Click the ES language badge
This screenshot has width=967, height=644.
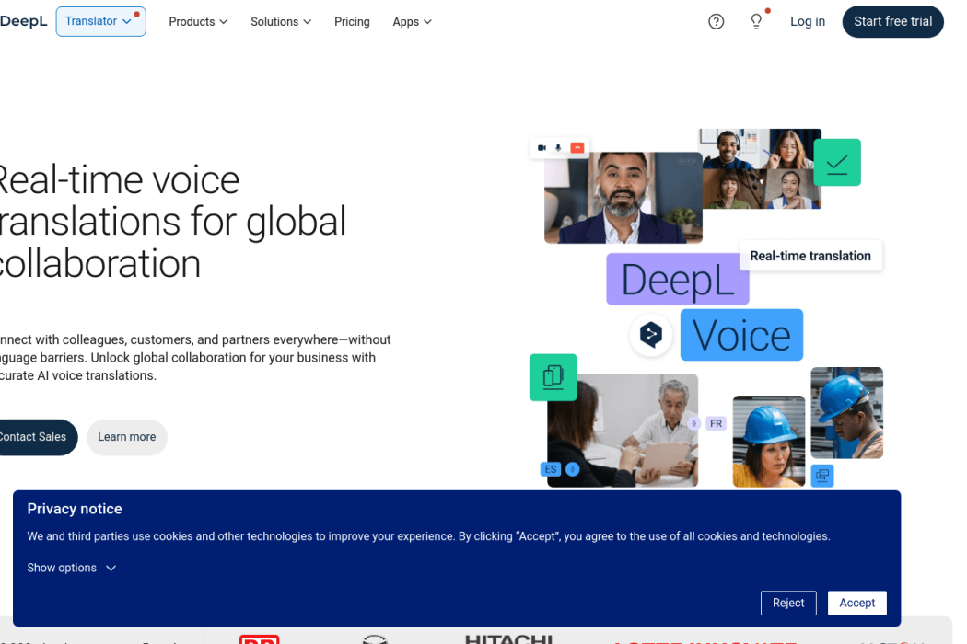551,469
